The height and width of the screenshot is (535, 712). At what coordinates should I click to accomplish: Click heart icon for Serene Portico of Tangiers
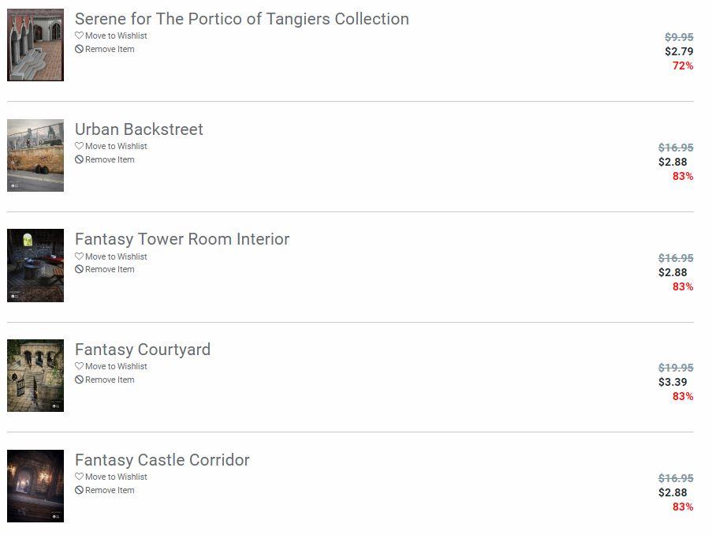point(79,36)
